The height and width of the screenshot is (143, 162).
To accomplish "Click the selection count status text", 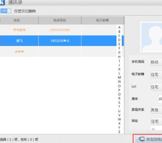I will 19,140.
